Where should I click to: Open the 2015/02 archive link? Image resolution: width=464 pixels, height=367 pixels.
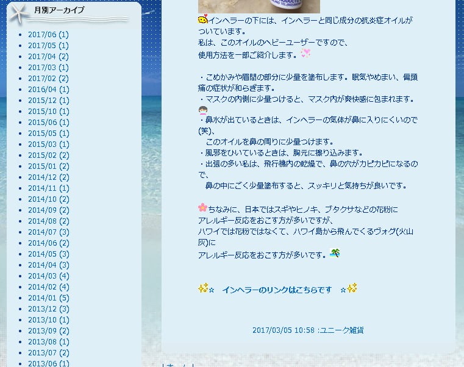point(49,155)
